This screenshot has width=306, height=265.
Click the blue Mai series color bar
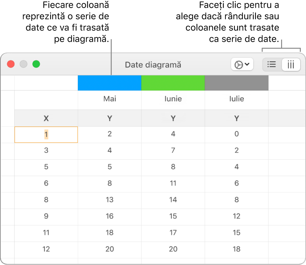[x=109, y=83]
